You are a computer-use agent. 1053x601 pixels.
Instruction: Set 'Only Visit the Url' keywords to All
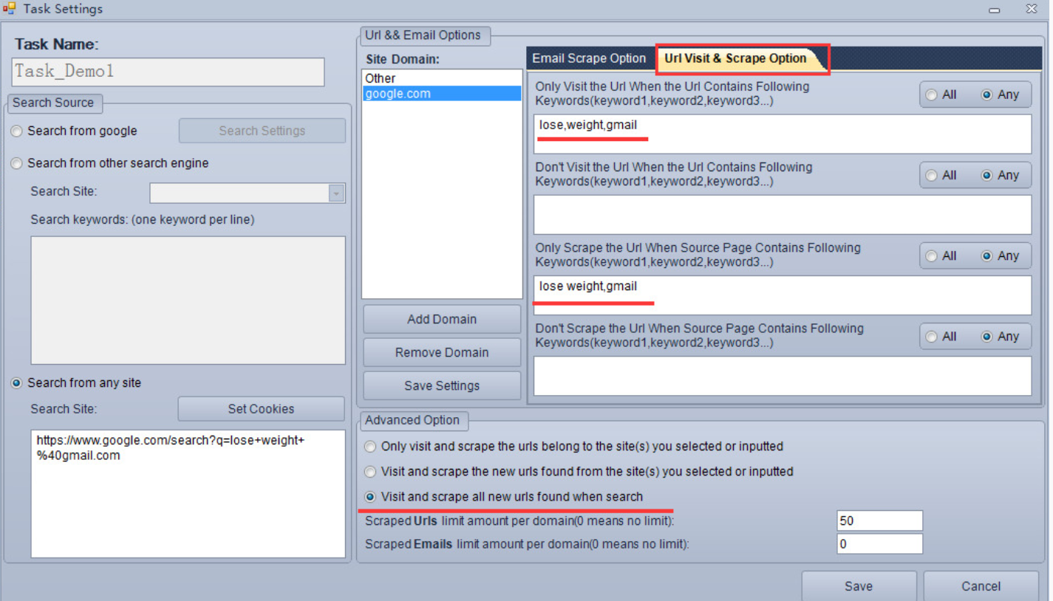click(x=932, y=95)
